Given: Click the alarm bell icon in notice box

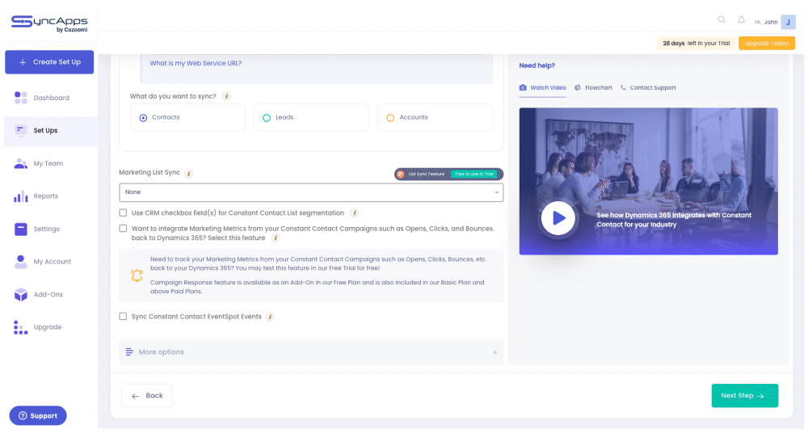Looking at the screenshot, I should point(137,276).
